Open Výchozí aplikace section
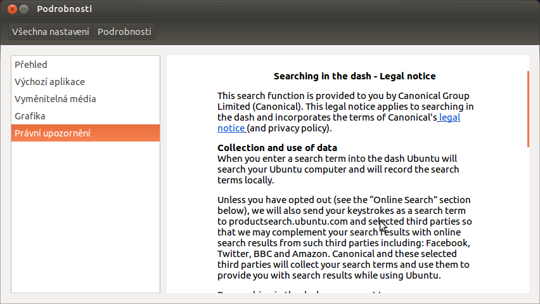Screen dimensions: 540x304 click(x=86, y=82)
